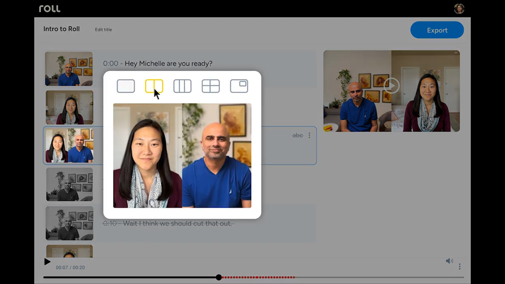Select the single full-frame layout icon
This screenshot has width=505, height=284.
(x=126, y=86)
